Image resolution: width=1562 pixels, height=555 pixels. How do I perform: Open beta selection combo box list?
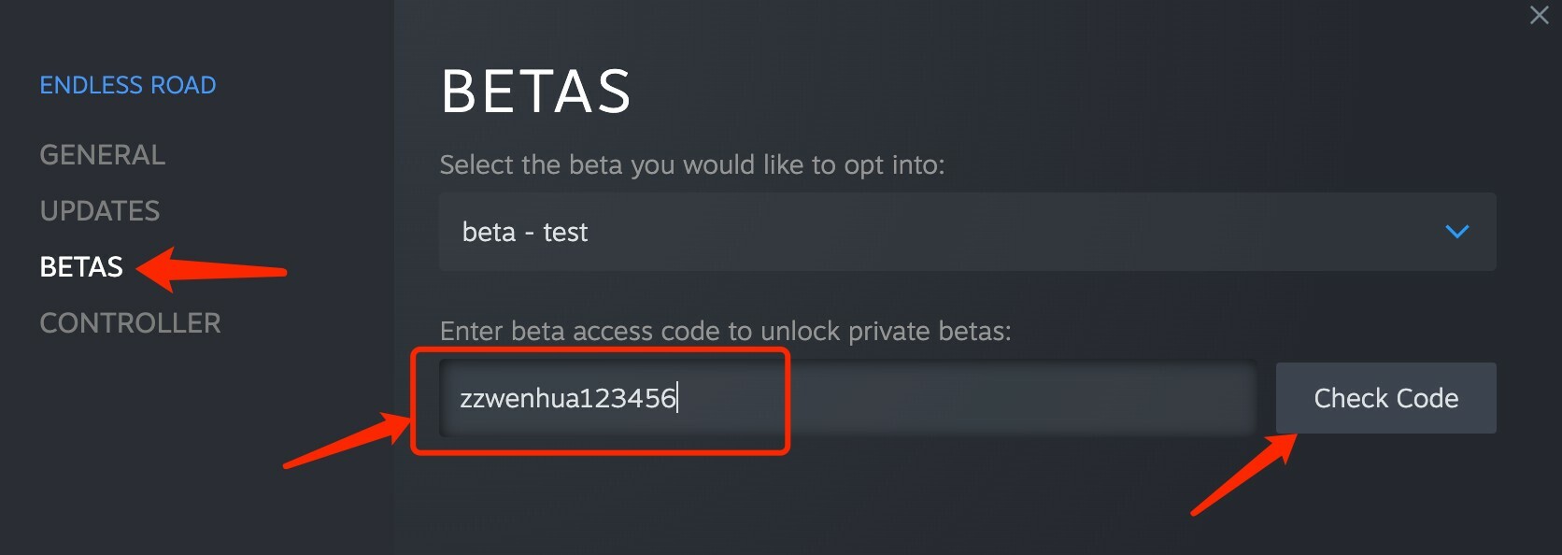967,232
